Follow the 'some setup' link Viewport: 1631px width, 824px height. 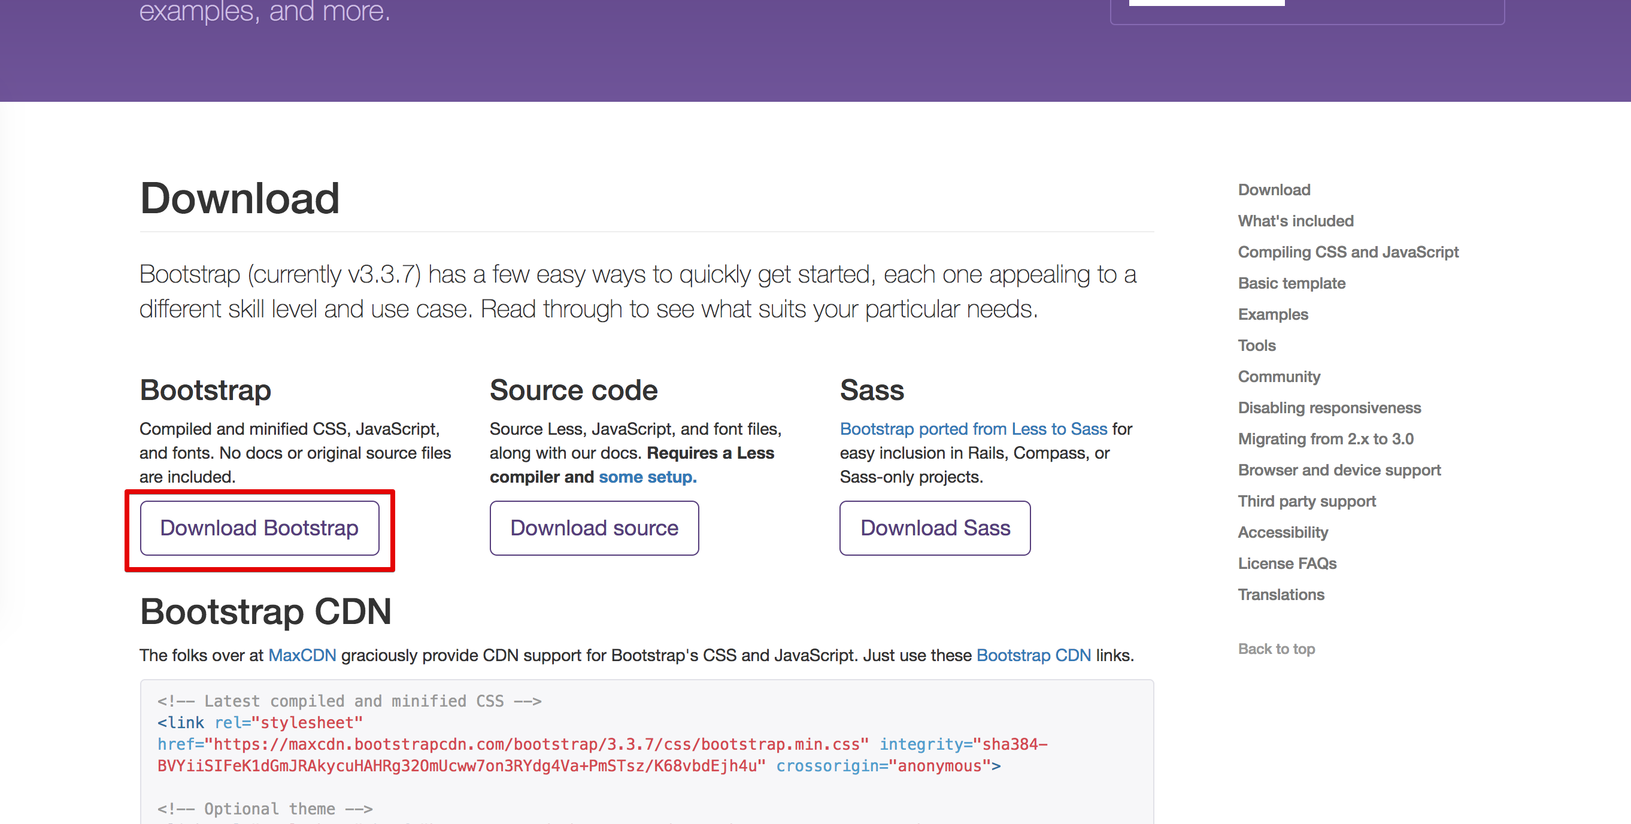pos(646,477)
